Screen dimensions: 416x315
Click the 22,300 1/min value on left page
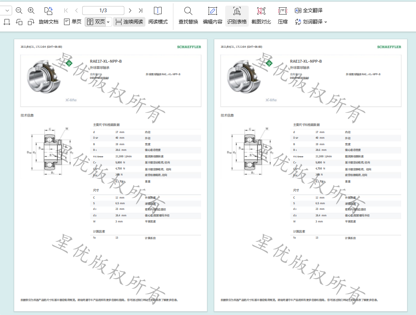124,156
